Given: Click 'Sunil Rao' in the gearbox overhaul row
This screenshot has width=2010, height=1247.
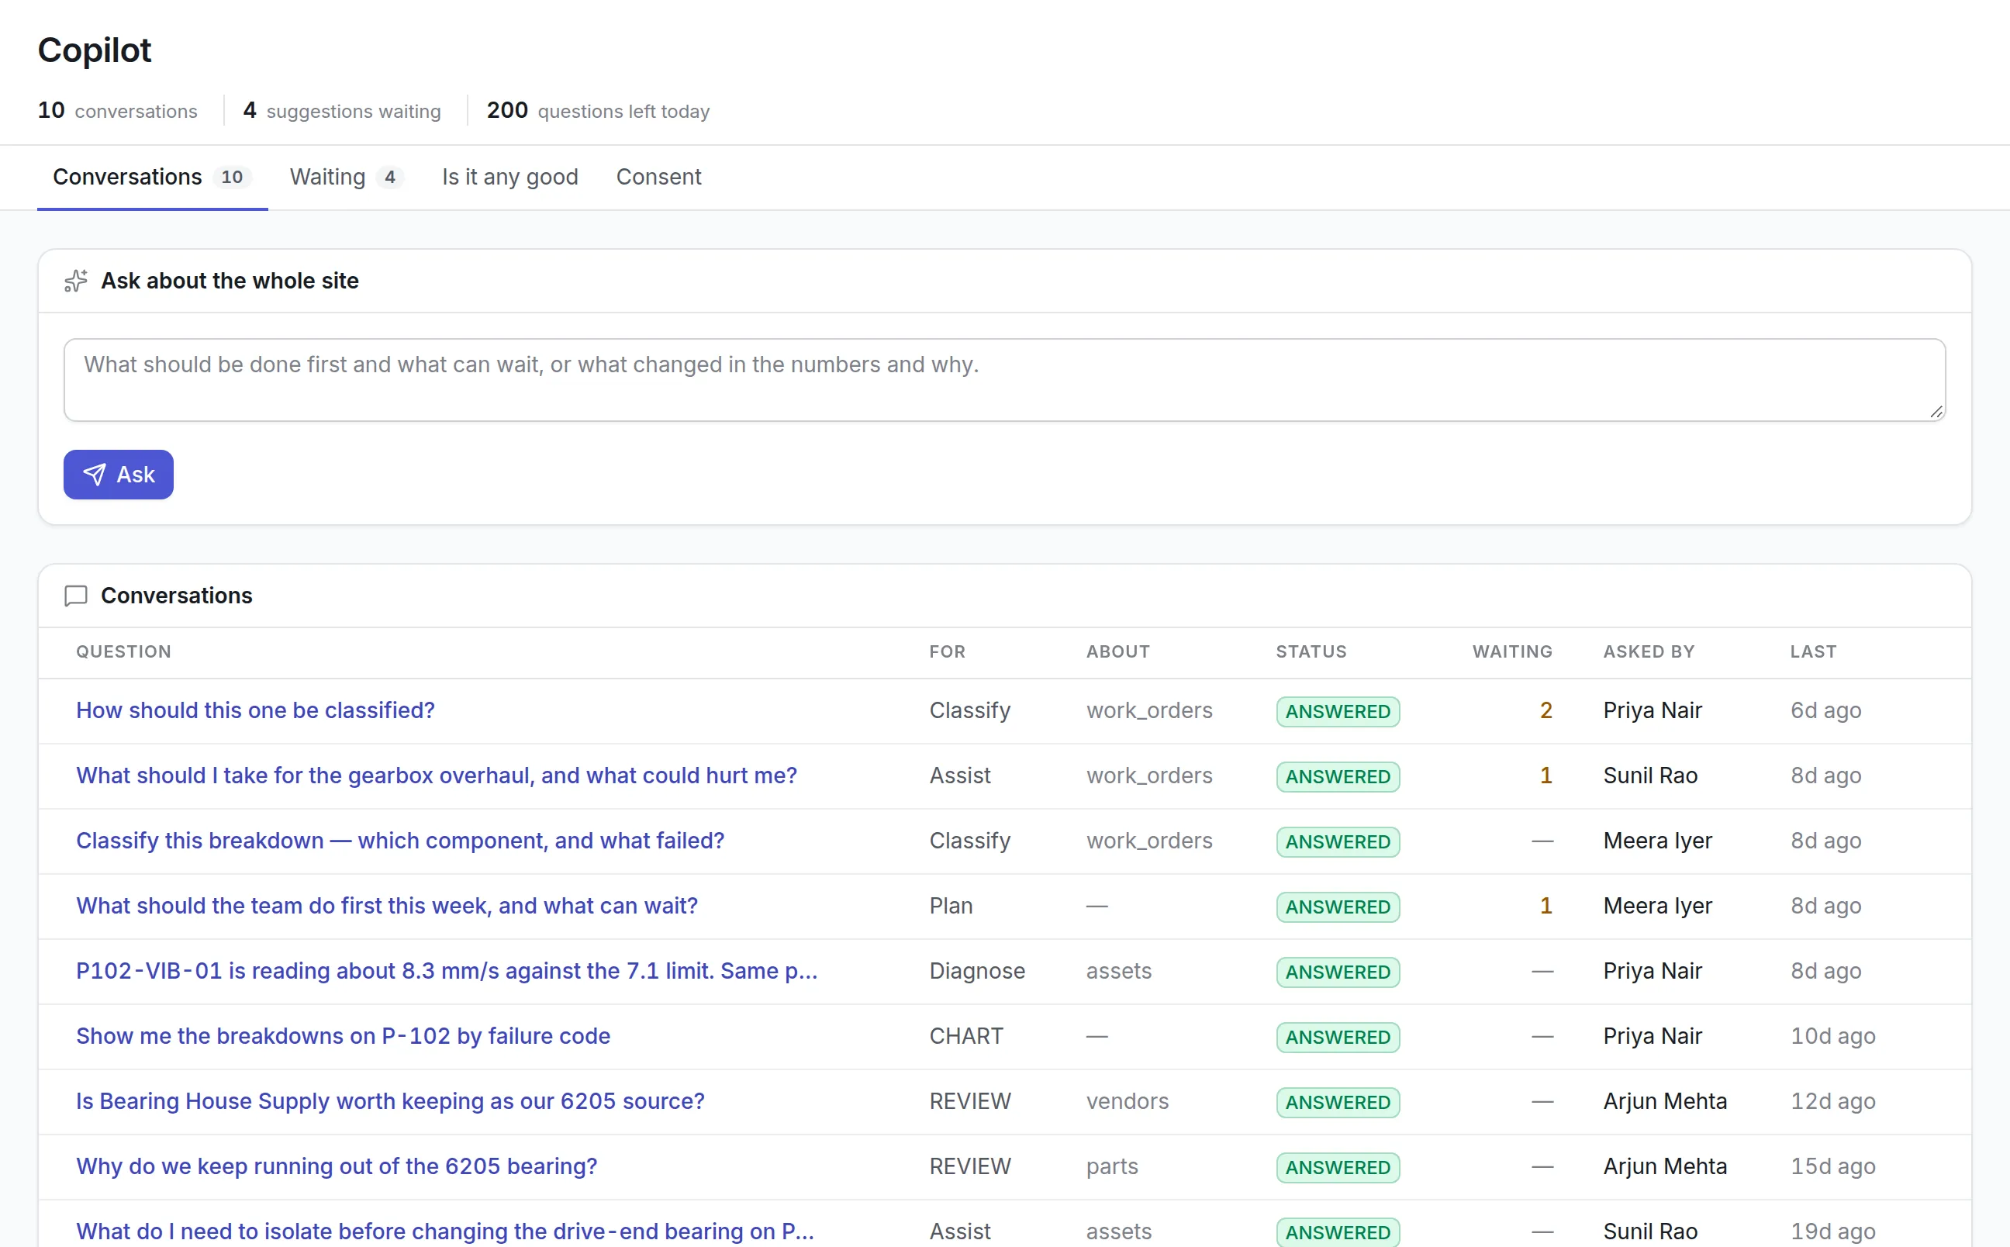Looking at the screenshot, I should (x=1649, y=775).
